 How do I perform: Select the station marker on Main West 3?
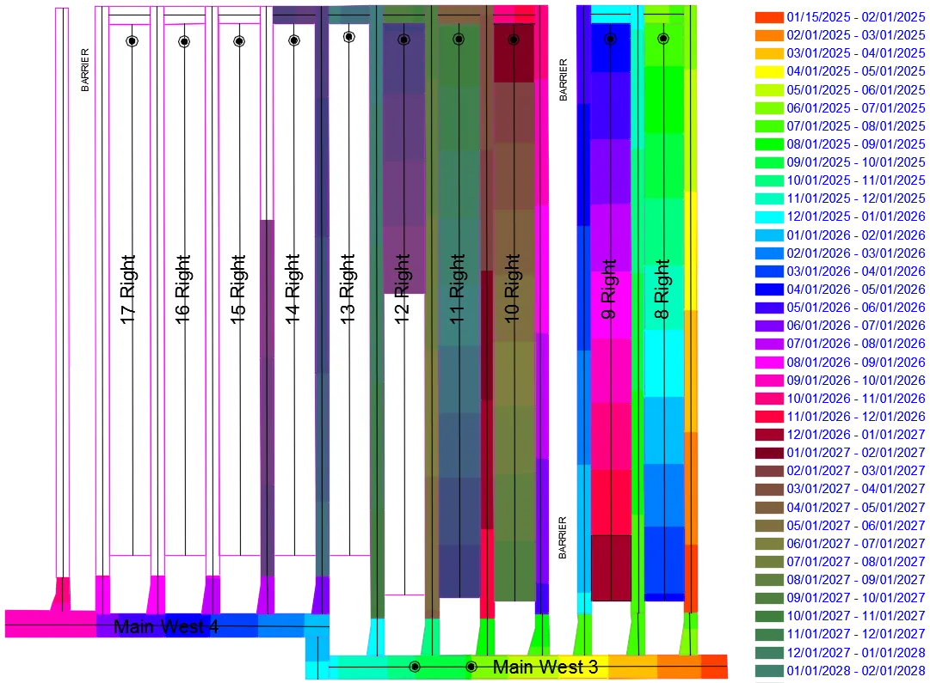(414, 666)
